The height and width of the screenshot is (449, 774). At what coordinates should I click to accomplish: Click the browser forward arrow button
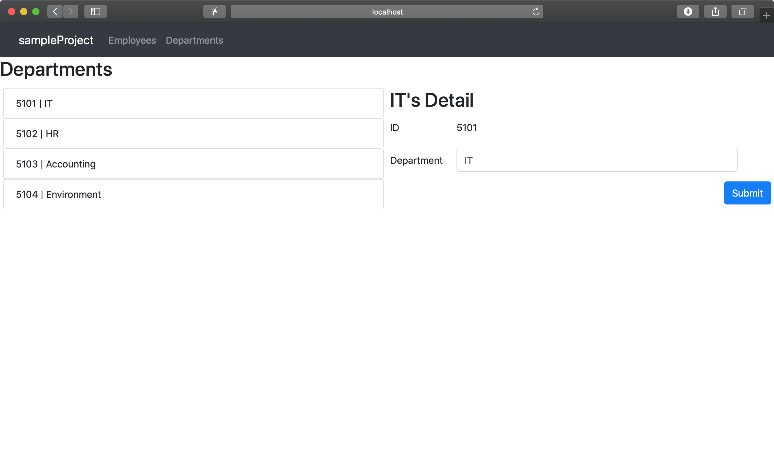pyautogui.click(x=71, y=12)
